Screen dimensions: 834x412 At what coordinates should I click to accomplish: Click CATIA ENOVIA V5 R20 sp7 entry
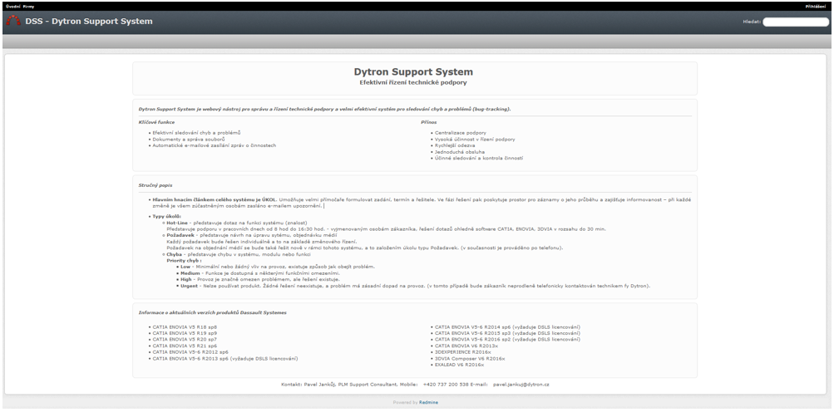pyautogui.click(x=185, y=340)
